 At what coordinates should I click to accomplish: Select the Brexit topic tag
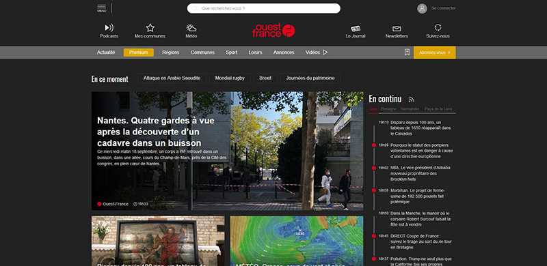coord(265,78)
